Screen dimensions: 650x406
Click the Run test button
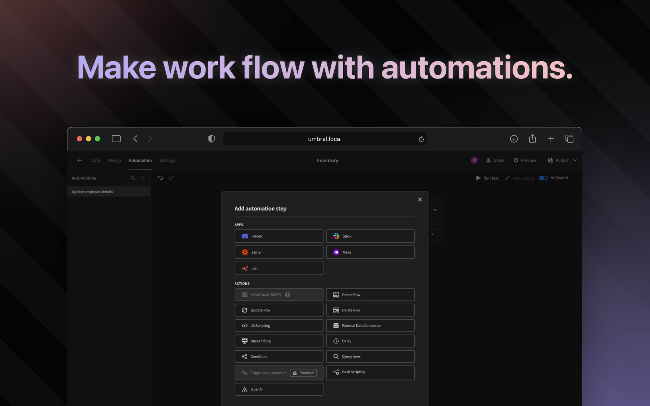click(x=487, y=178)
